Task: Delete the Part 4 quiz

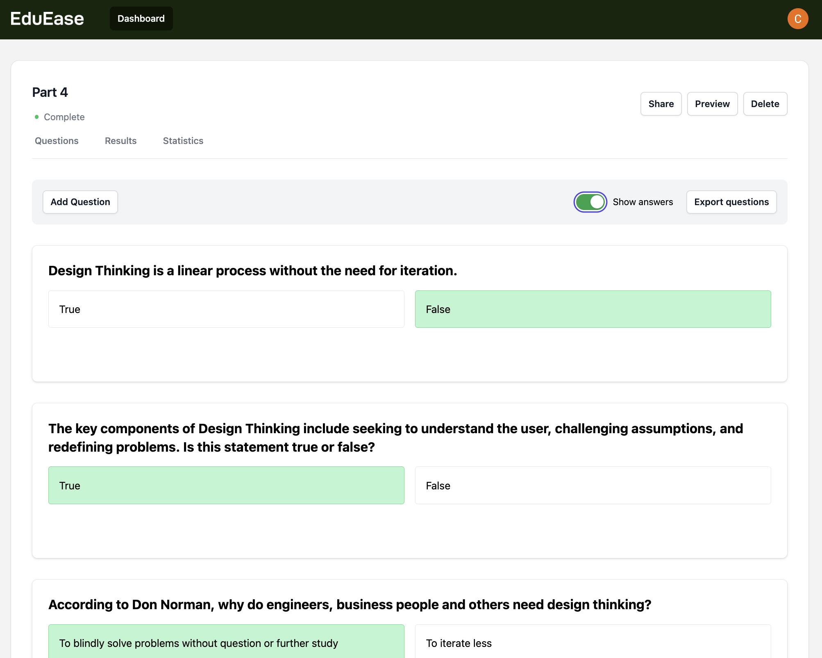Action: pyautogui.click(x=765, y=104)
